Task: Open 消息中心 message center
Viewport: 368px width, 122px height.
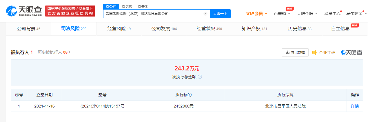Action: (332, 14)
